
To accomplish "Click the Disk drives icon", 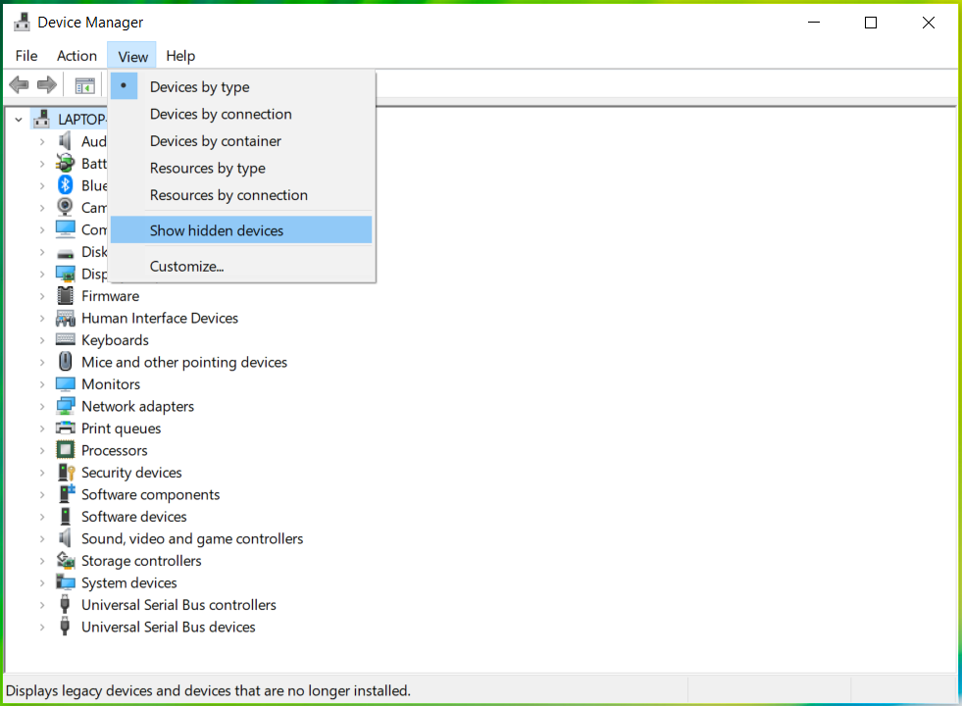I will tap(65, 253).
